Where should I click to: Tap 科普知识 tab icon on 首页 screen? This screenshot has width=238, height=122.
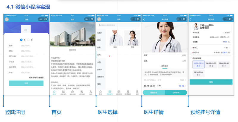click(x=82, y=92)
